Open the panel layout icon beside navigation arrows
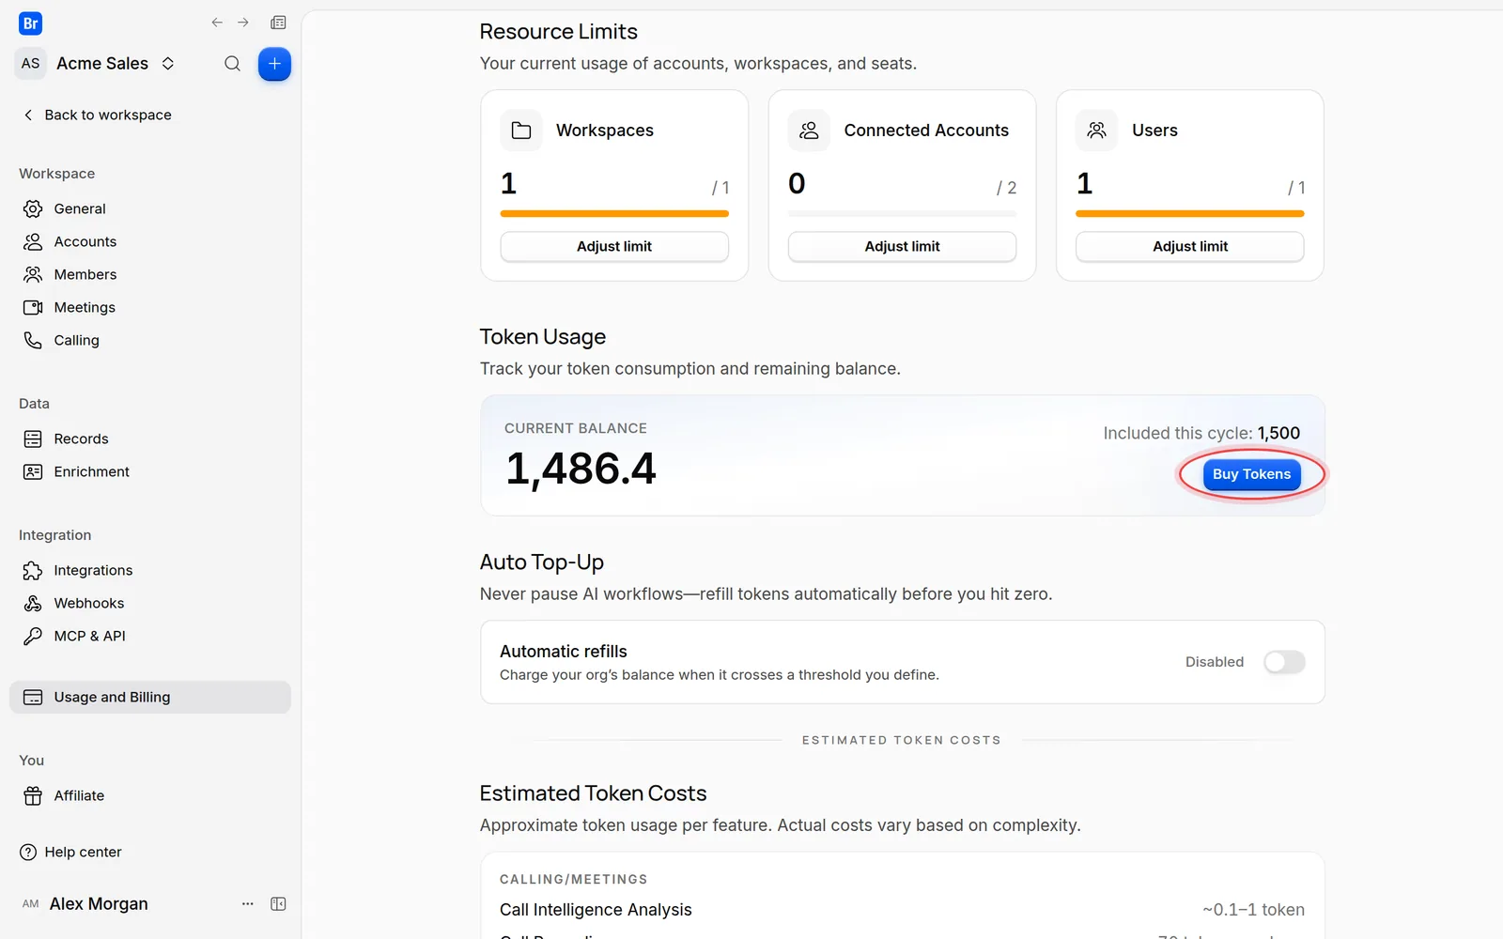The image size is (1503, 939). pos(278,23)
